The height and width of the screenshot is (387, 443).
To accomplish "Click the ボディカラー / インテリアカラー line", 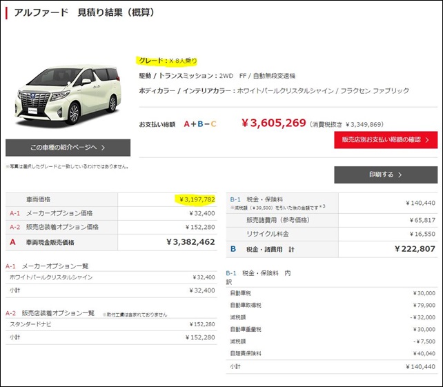I will pyautogui.click(x=274, y=90).
